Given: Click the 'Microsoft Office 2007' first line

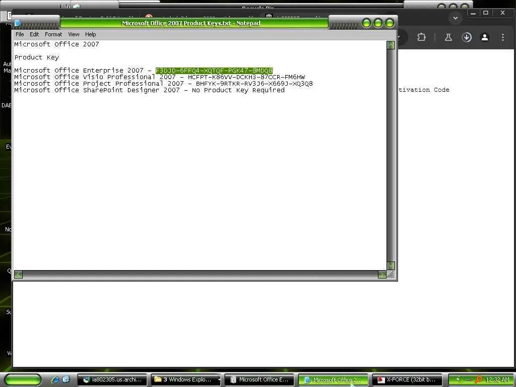Looking at the screenshot, I should pyautogui.click(x=56, y=44).
